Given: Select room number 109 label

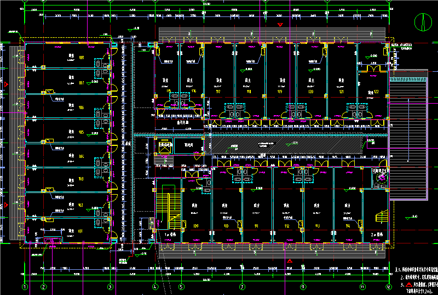Looking at the screenshot, I should point(195,226).
